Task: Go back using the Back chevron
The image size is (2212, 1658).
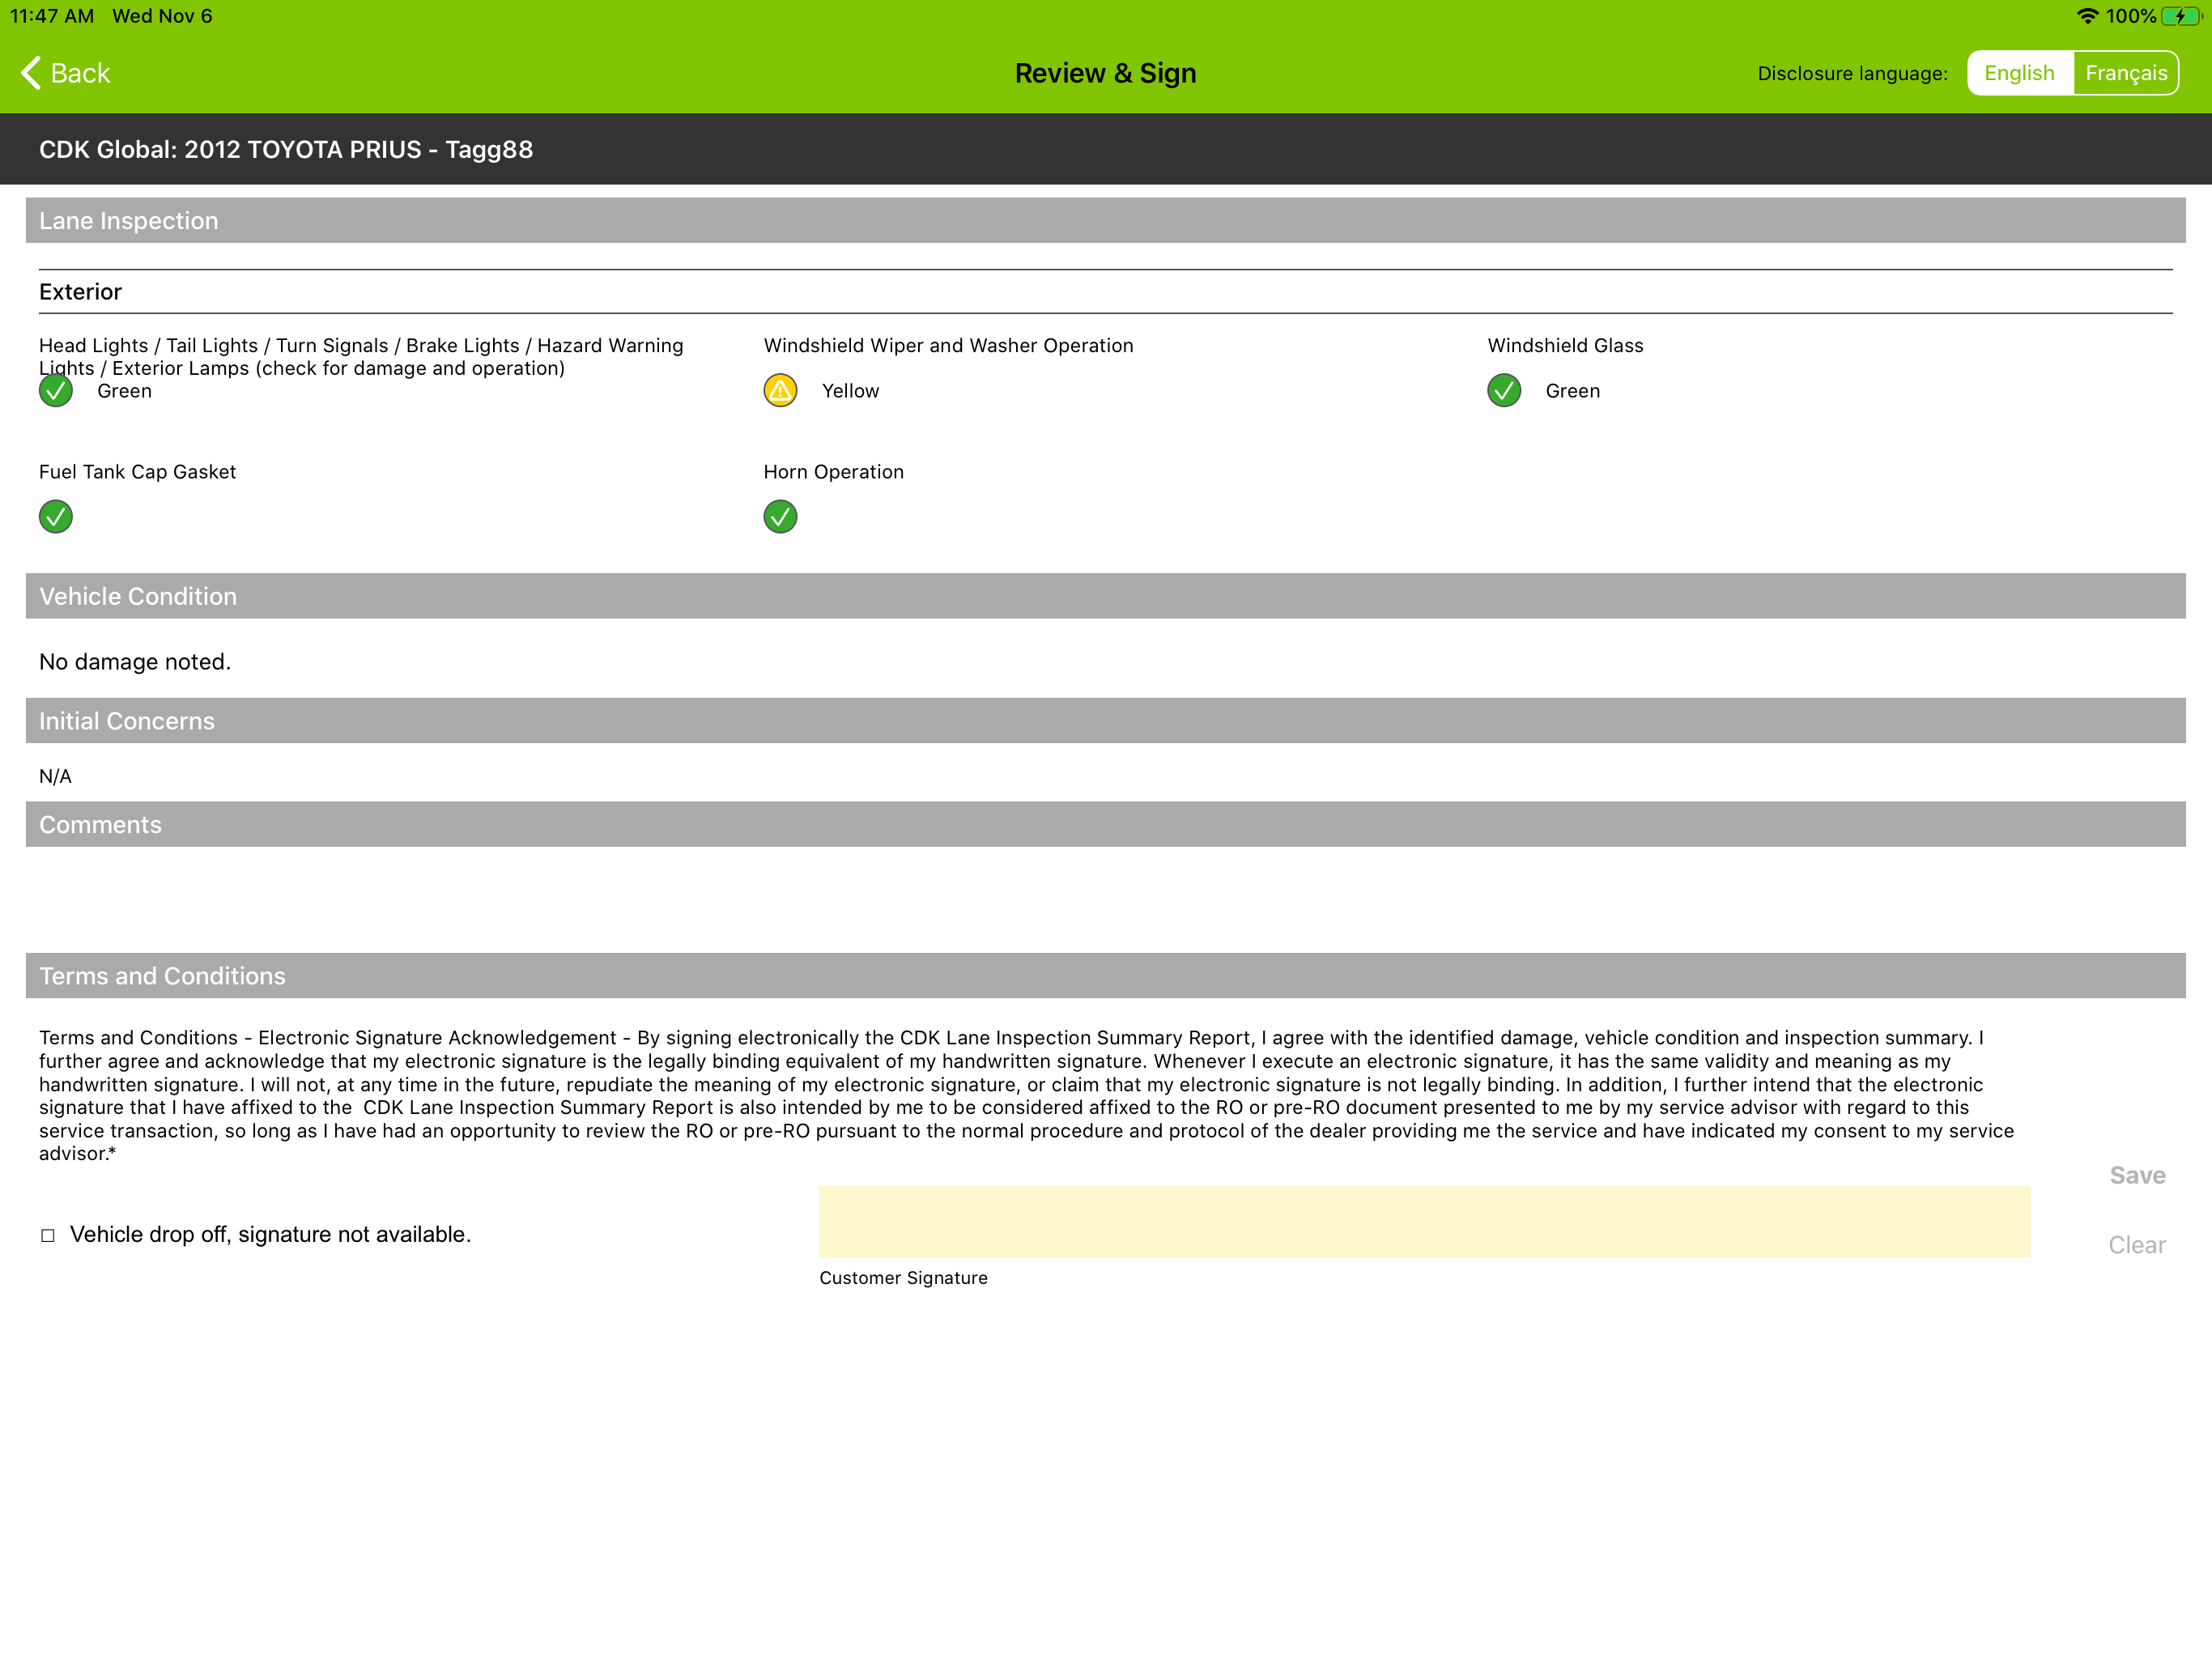Action: pos(65,73)
